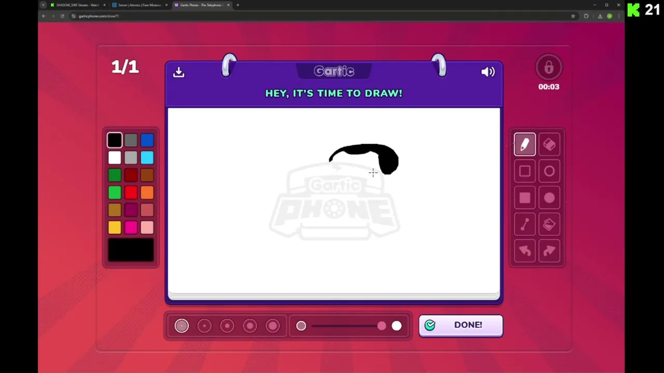The height and width of the screenshot is (373, 664).
Task: Open the browser downloads icon
Action: point(600,16)
